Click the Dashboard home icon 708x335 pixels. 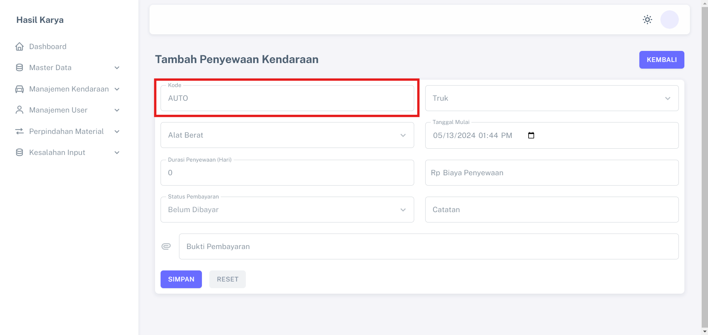coord(20,46)
